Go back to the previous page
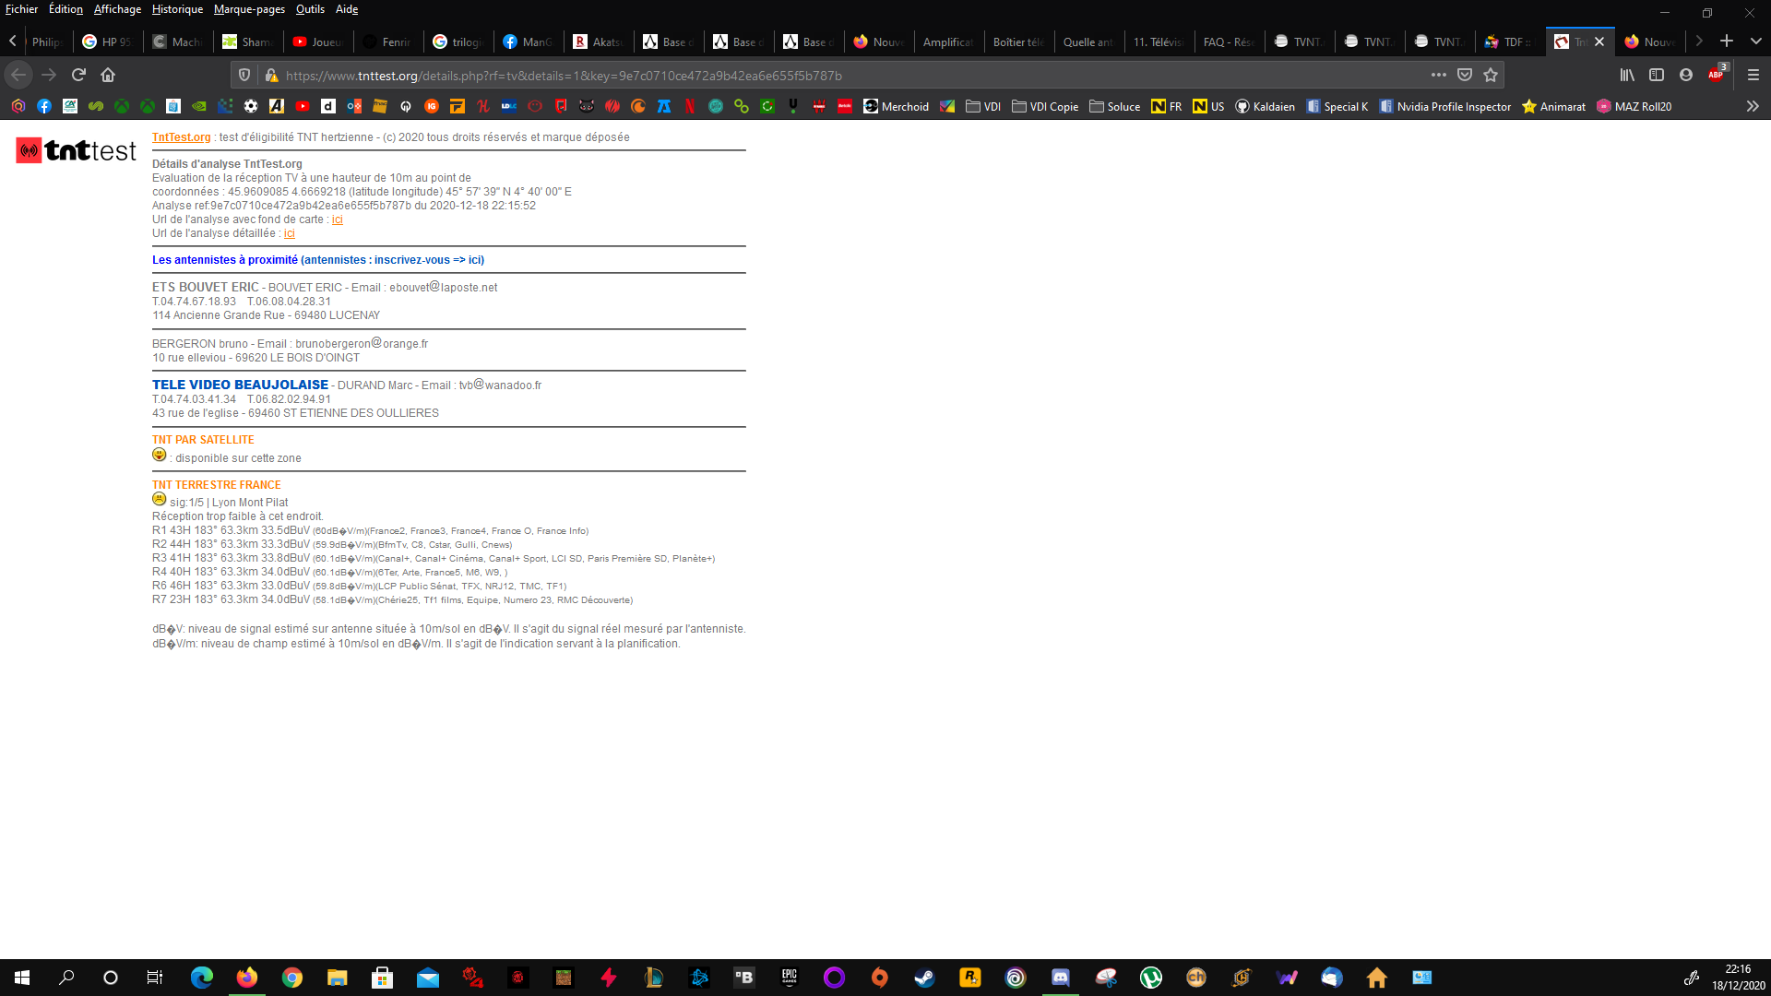 coord(18,75)
